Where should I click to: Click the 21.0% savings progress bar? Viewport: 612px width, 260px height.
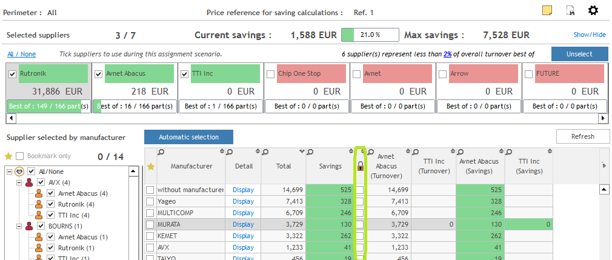(x=370, y=35)
